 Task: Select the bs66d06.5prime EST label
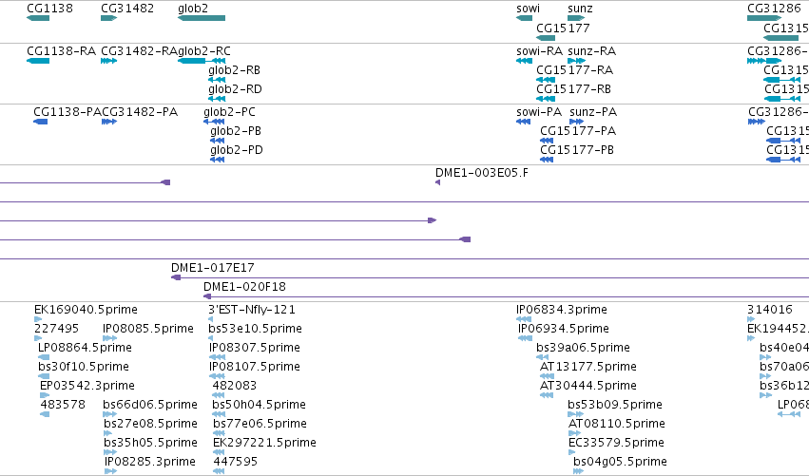pyautogui.click(x=150, y=405)
